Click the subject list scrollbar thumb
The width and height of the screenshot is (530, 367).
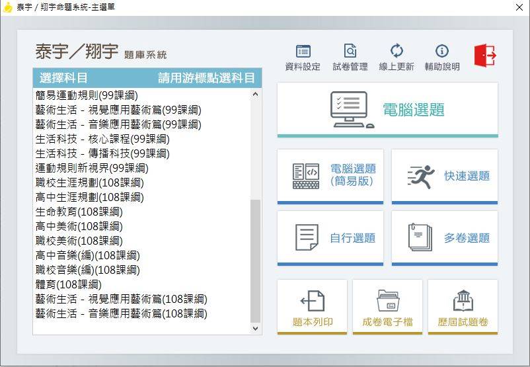pos(256,261)
